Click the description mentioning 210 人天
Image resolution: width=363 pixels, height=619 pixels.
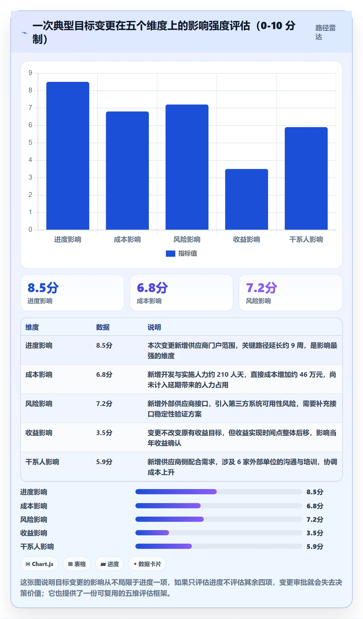242,380
